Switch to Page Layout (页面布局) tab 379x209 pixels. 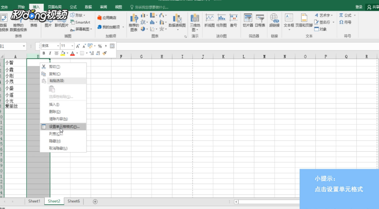55,7
